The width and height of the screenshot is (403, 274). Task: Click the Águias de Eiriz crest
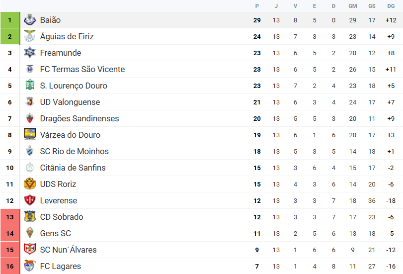click(x=30, y=37)
